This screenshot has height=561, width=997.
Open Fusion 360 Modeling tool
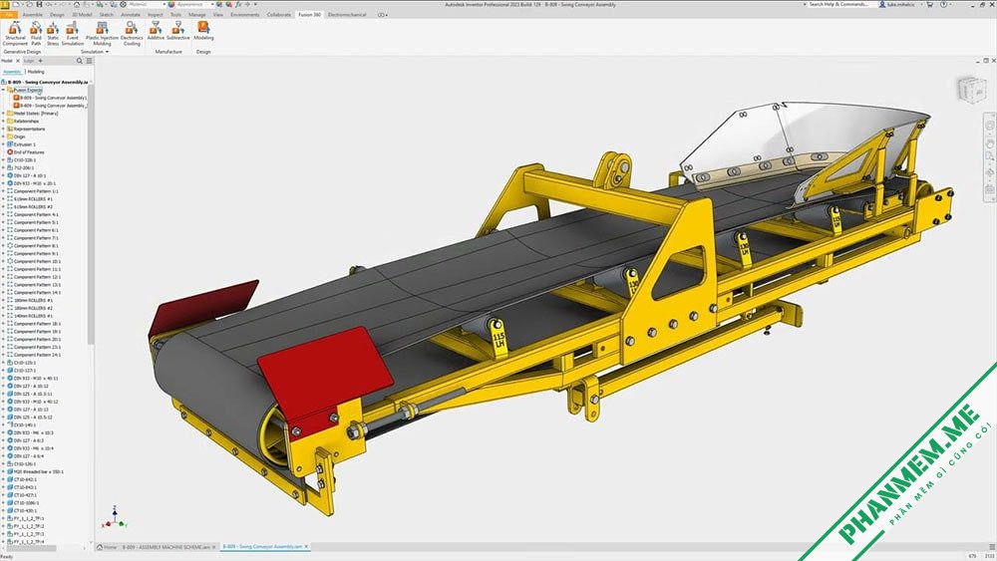(203, 31)
